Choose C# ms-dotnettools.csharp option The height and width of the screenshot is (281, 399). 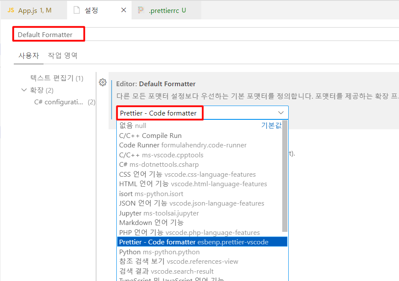[x=200, y=165]
